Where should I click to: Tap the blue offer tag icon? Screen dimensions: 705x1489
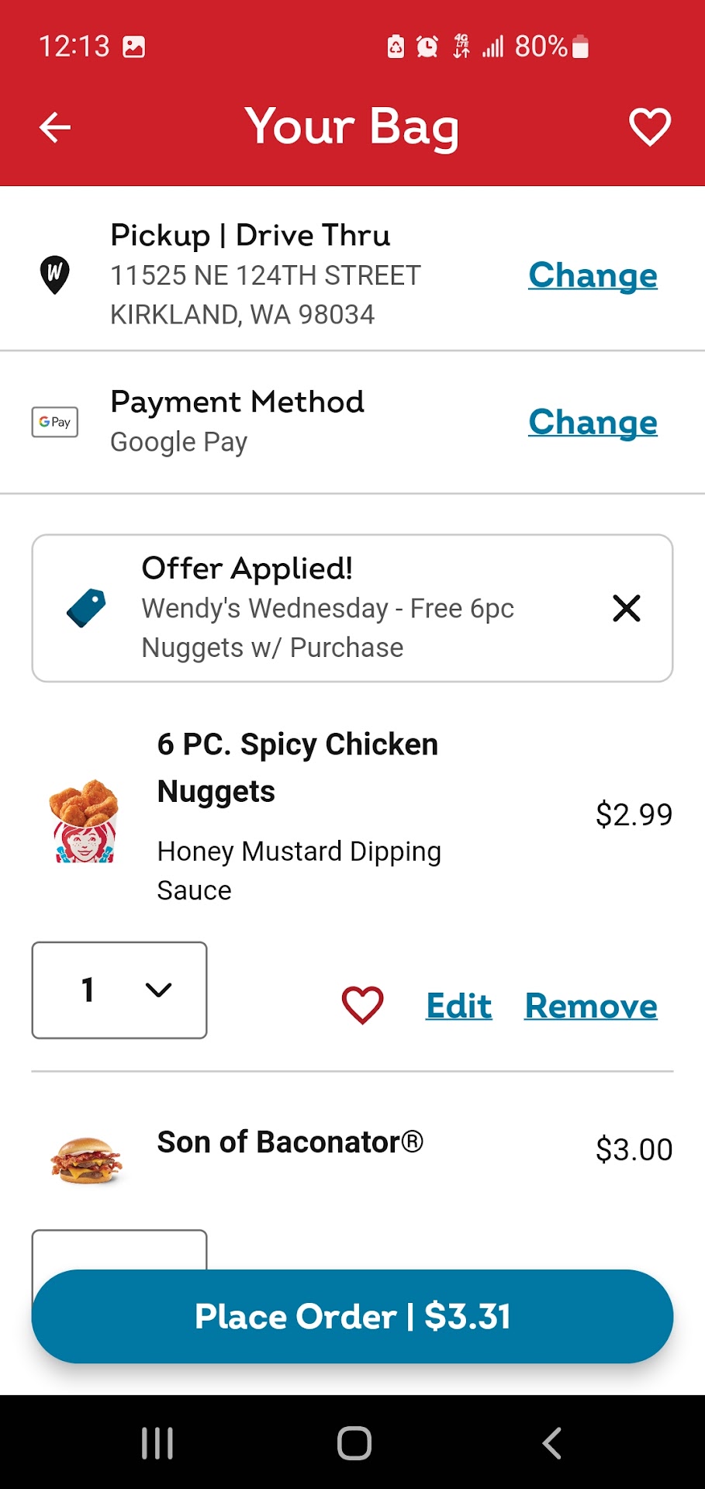pyautogui.click(x=86, y=607)
